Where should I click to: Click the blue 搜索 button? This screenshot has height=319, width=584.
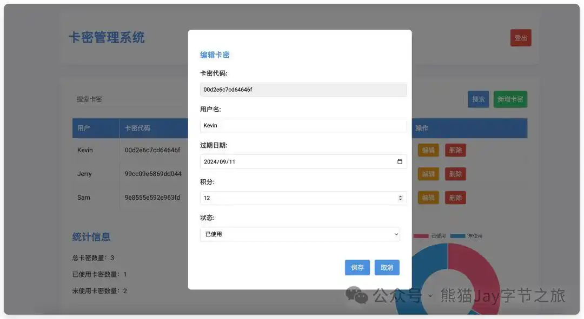[x=478, y=99]
